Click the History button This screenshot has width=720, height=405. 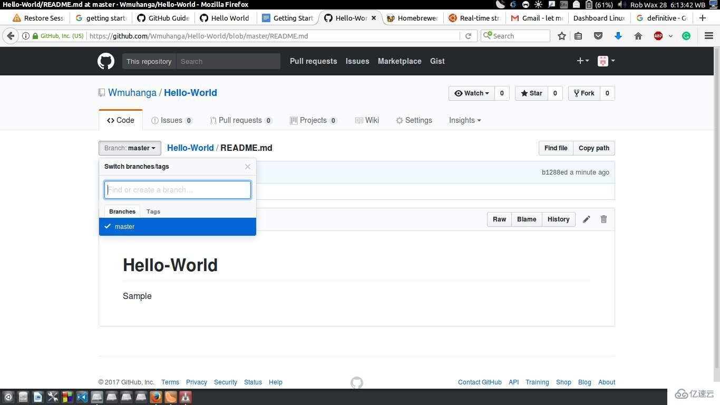click(558, 219)
